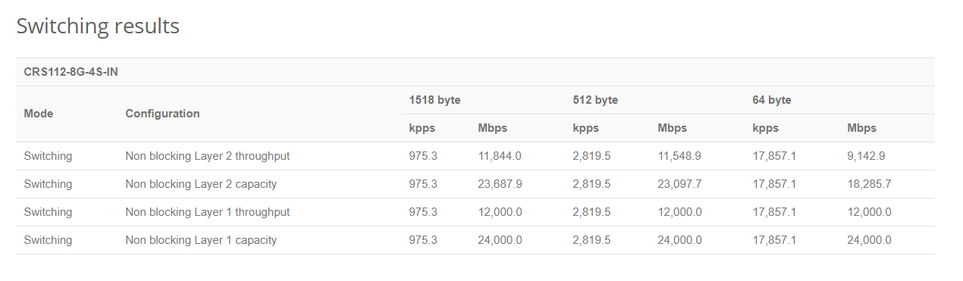Screen dimensions: 963x281
Task: Click the Configuration column header
Action: (162, 114)
